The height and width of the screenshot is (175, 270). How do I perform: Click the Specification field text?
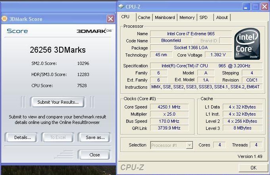pyautogui.click(x=206, y=66)
